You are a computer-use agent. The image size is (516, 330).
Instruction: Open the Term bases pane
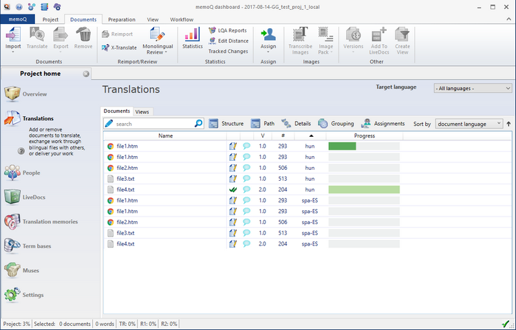point(36,246)
